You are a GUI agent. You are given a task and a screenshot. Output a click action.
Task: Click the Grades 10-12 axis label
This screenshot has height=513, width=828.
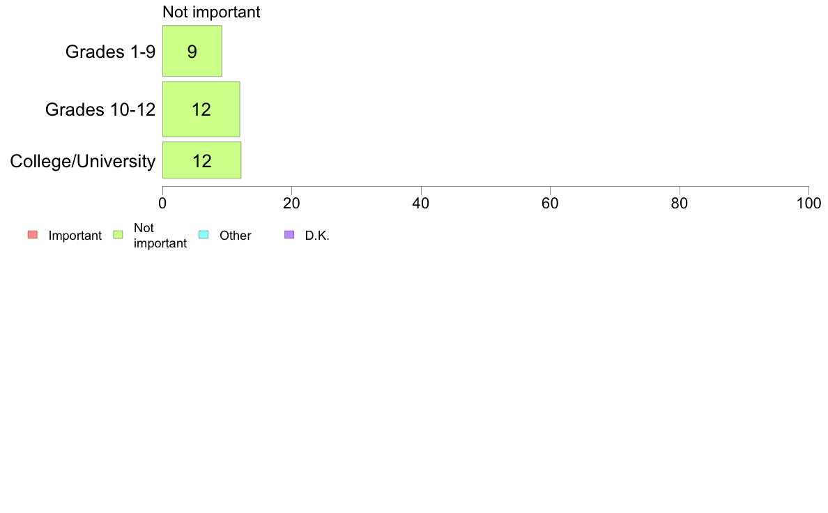[x=100, y=110]
